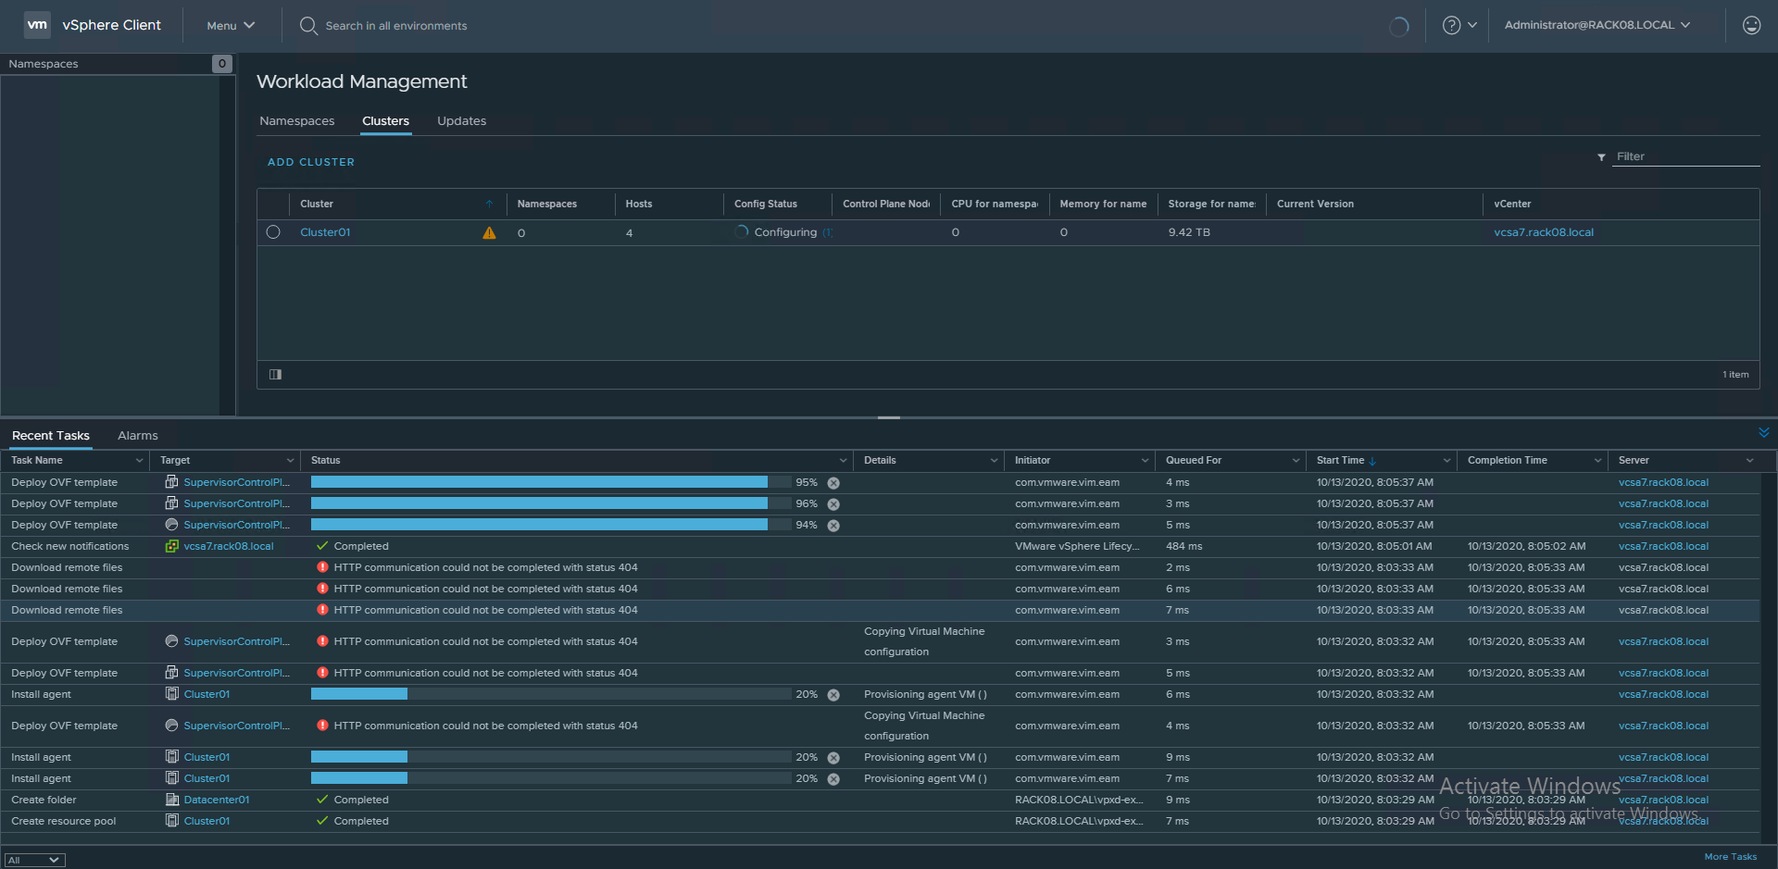Select the Recent Tasks tab
The height and width of the screenshot is (869, 1778).
pyautogui.click(x=51, y=436)
